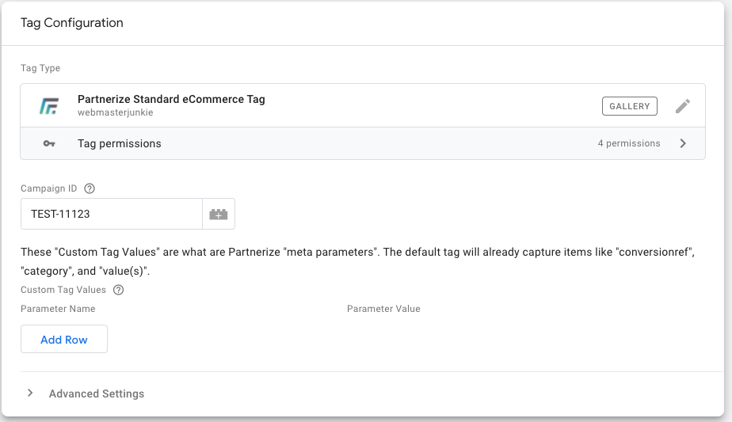
Task: Click the pencil edit tag type icon
Action: click(x=683, y=106)
